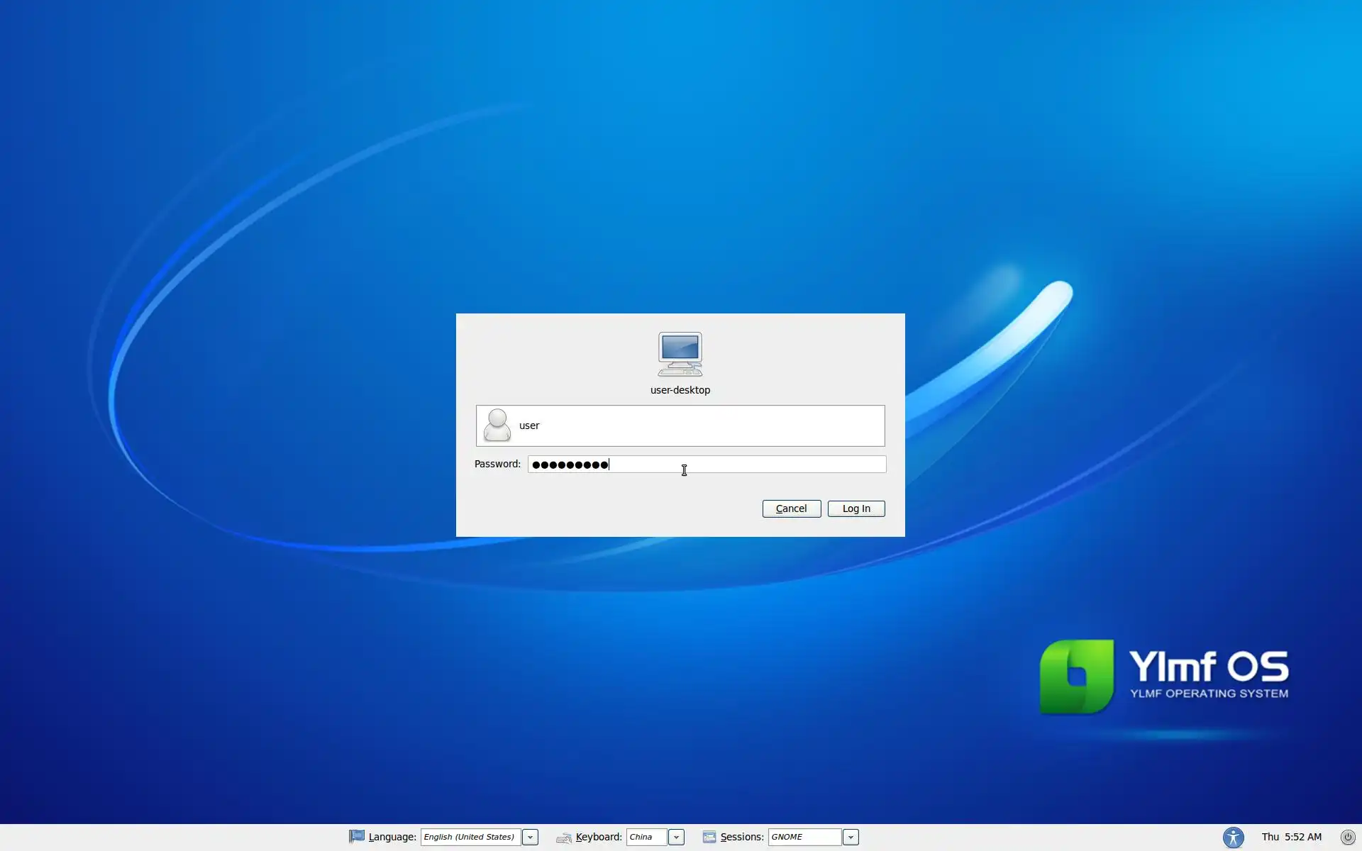Expand the Language dropdown arrow

pyautogui.click(x=530, y=837)
